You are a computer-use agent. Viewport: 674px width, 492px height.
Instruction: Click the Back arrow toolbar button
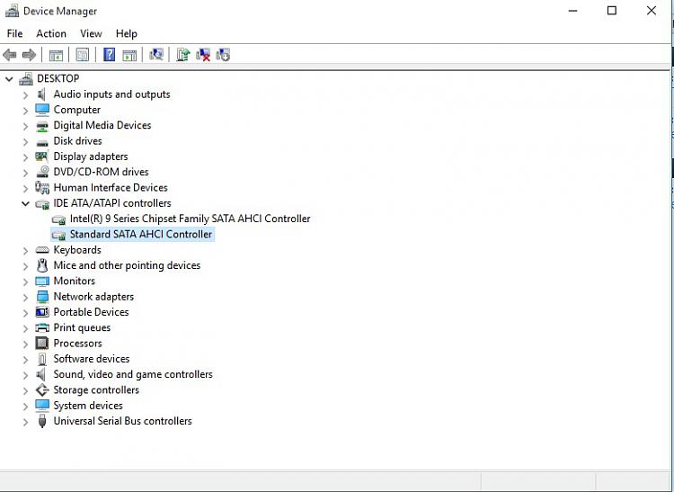(x=10, y=55)
